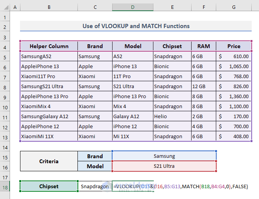Select column B header

point(49,7)
